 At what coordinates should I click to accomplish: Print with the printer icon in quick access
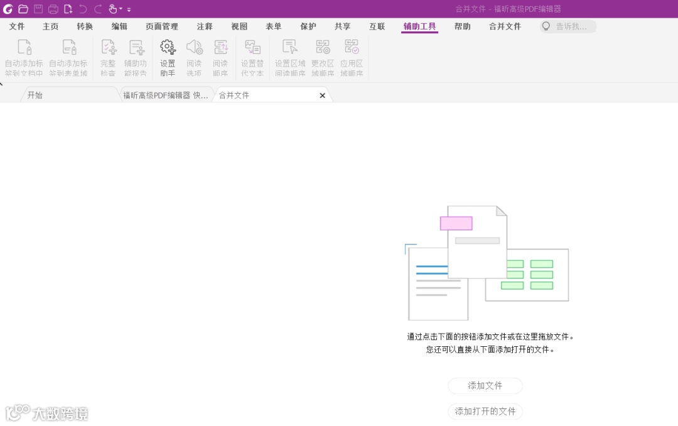[53, 9]
